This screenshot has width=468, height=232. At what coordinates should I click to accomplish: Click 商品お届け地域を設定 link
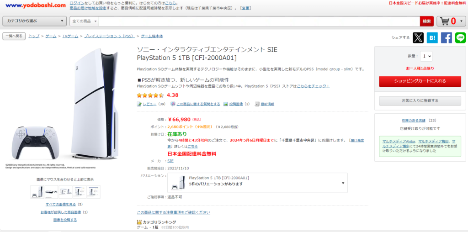pos(88,8)
